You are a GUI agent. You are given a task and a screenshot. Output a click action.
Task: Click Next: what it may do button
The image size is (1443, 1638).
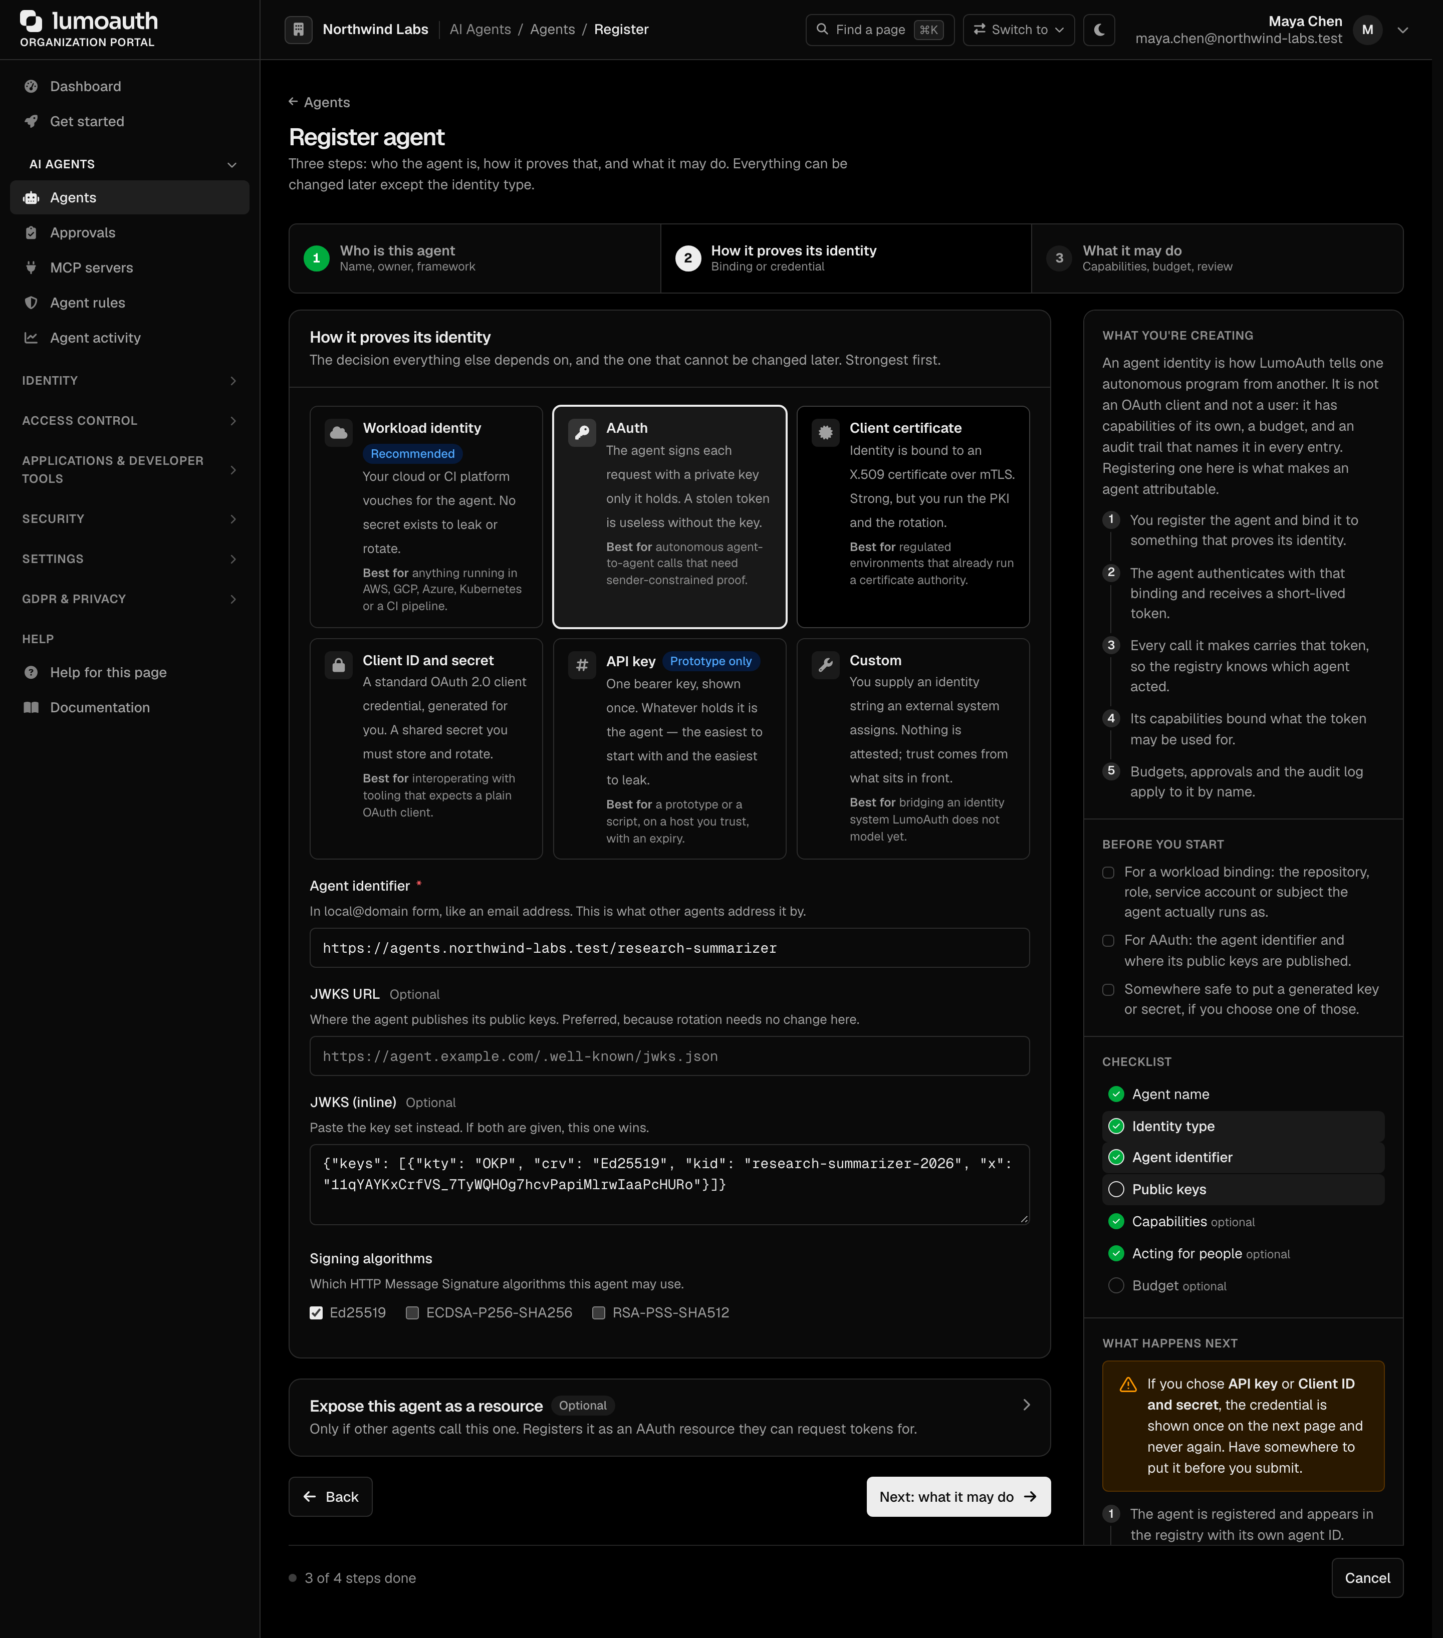[x=958, y=1497]
